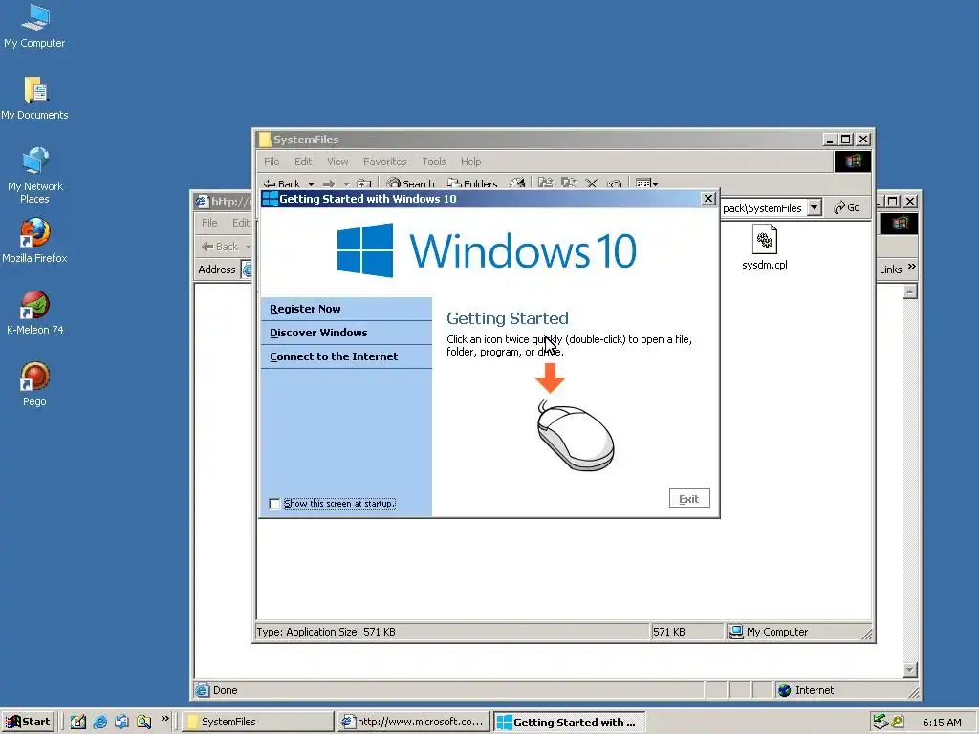The image size is (979, 734).
Task: Open the Start menu
Action: pyautogui.click(x=28, y=722)
